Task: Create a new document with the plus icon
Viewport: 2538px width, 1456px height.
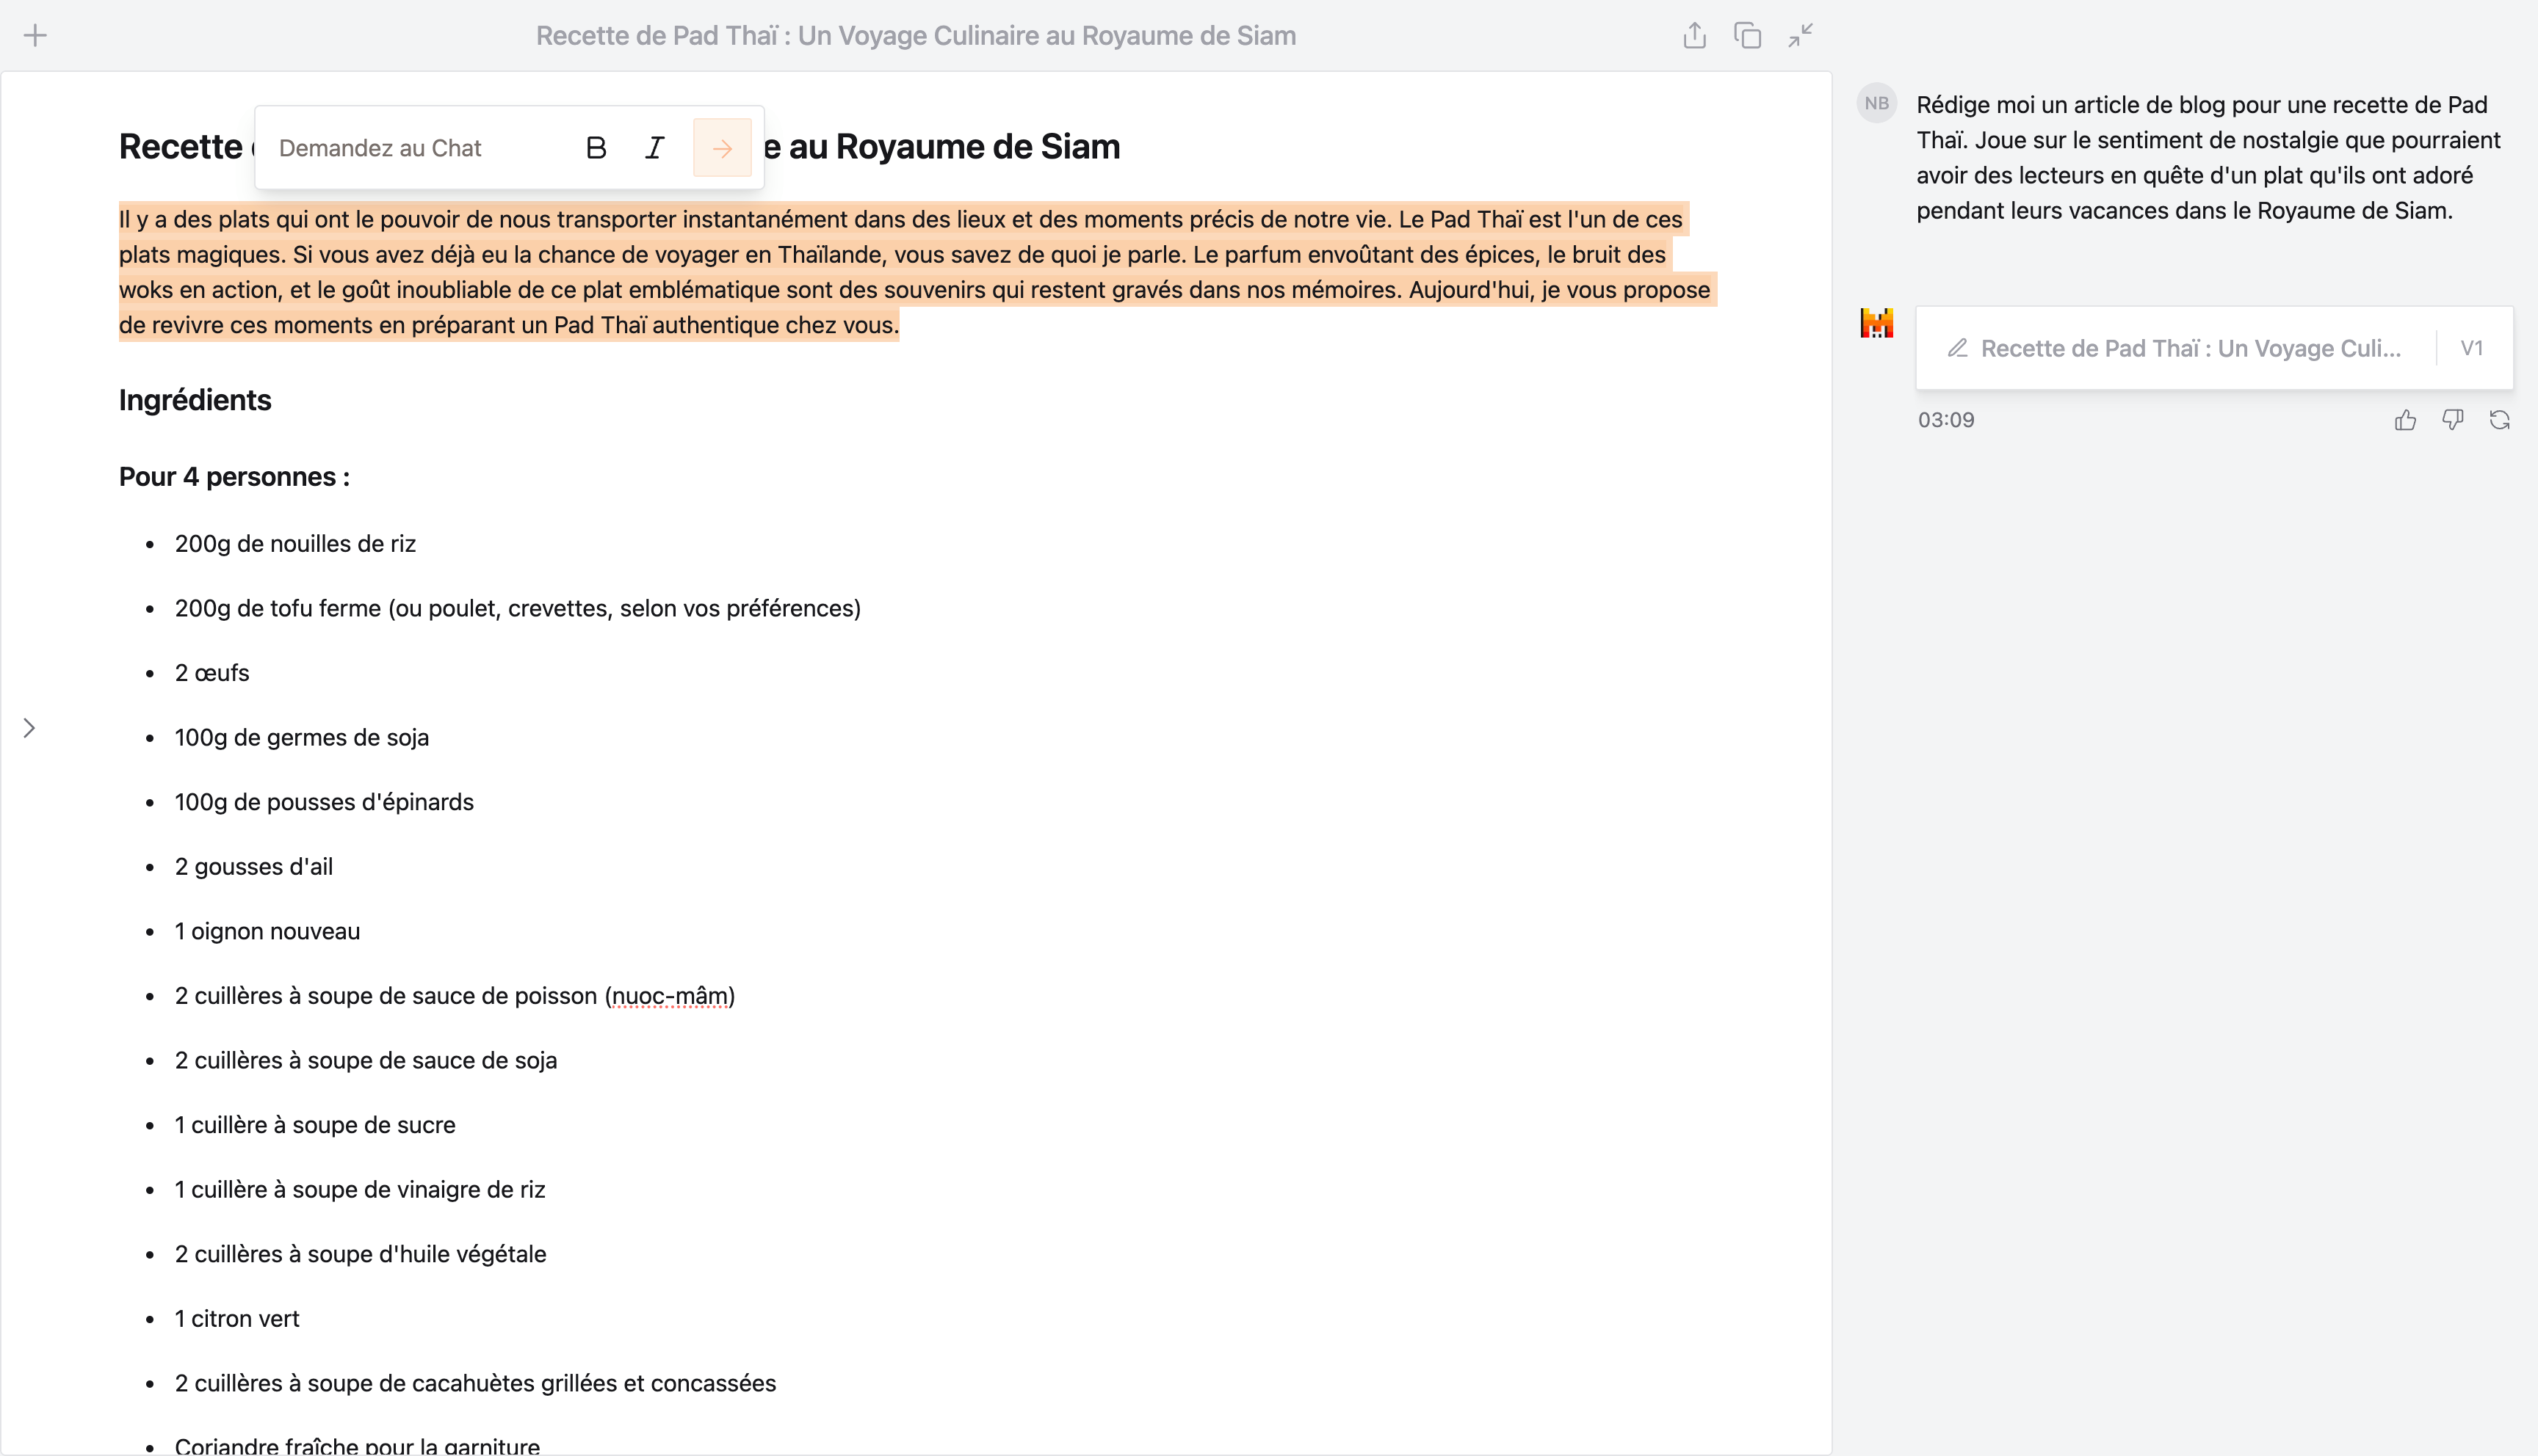Action: coord(35,35)
